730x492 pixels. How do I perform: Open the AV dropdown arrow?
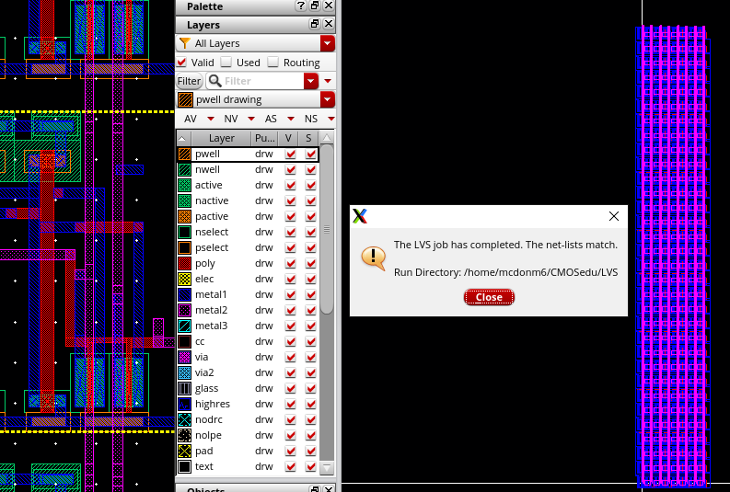211,120
